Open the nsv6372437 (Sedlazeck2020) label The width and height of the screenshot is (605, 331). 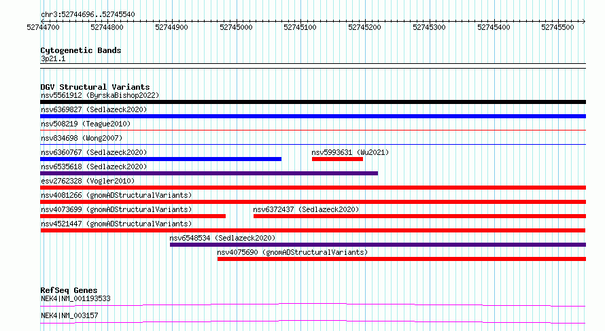coord(306,209)
